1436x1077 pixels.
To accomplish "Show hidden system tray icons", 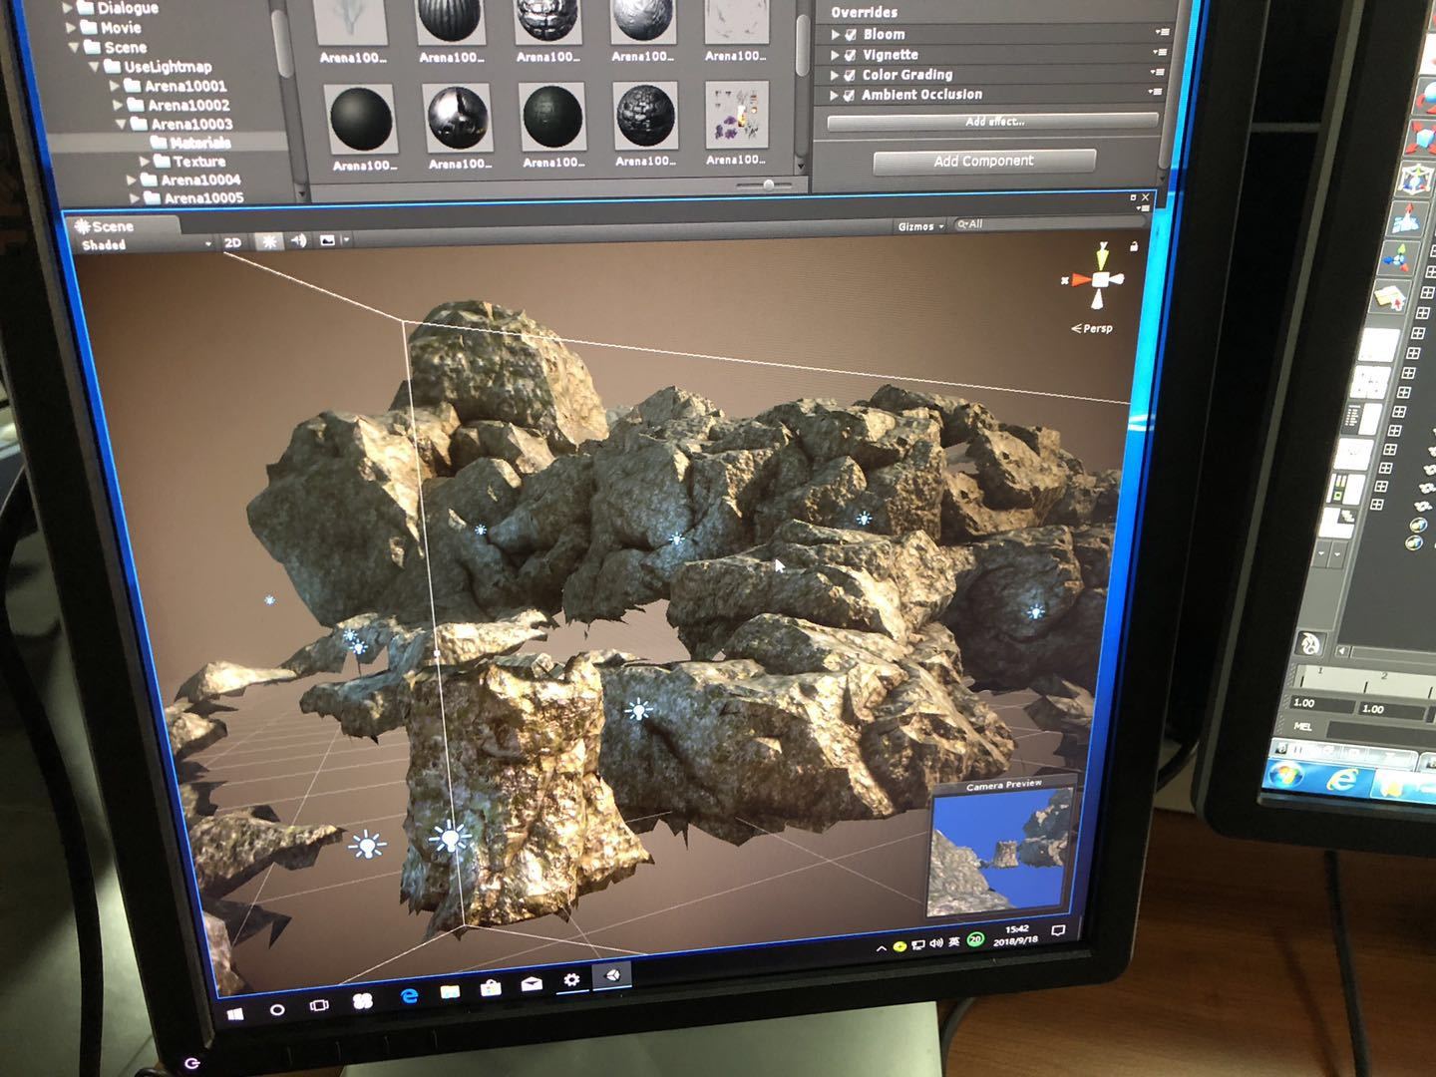I will coord(881,948).
